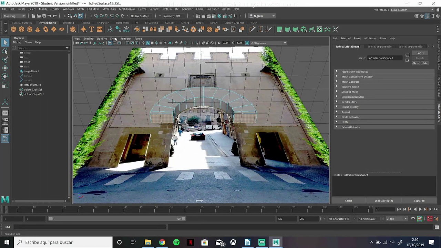Open Script Editor icon on command line
Viewport: 441px width, 248px height.
[x=437, y=227]
